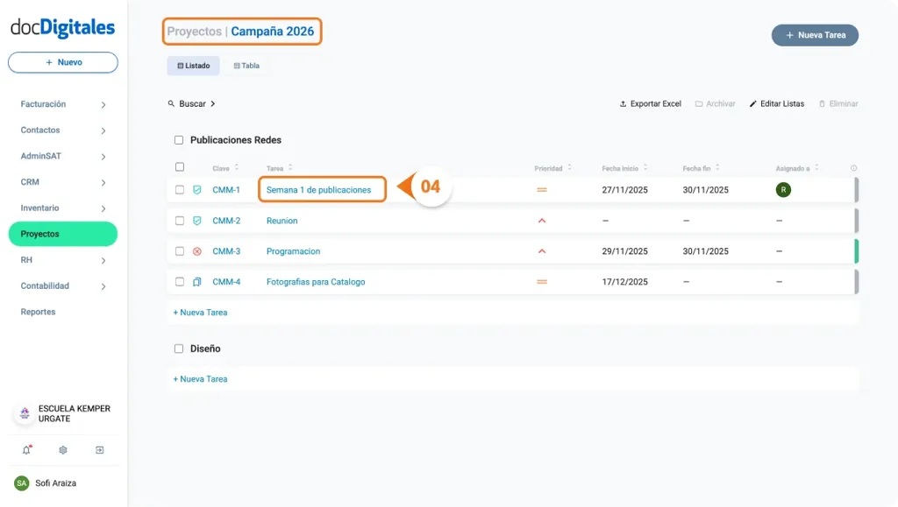Image resolution: width=898 pixels, height=507 pixels.
Task: Click the green R assignee avatar on CMM-1
Action: coord(783,188)
